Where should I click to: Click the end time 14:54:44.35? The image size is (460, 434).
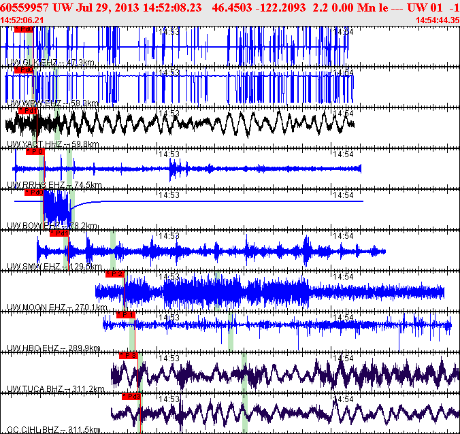(437, 20)
